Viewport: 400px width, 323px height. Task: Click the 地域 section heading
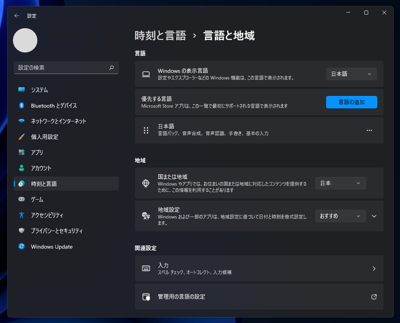pyautogui.click(x=140, y=161)
